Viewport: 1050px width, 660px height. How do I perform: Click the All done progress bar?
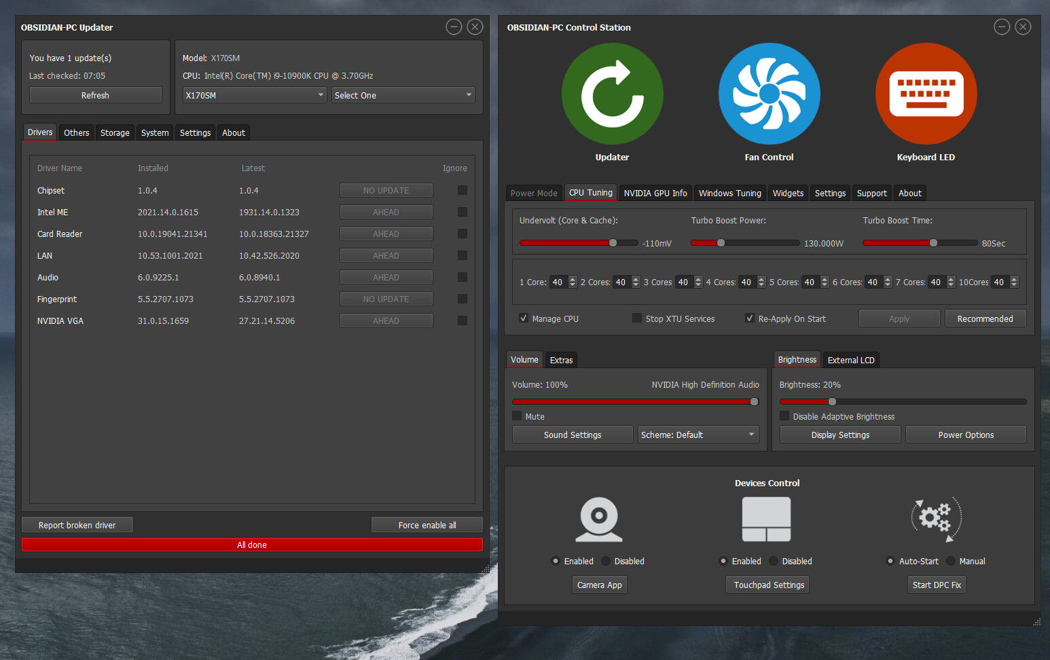pyautogui.click(x=252, y=545)
